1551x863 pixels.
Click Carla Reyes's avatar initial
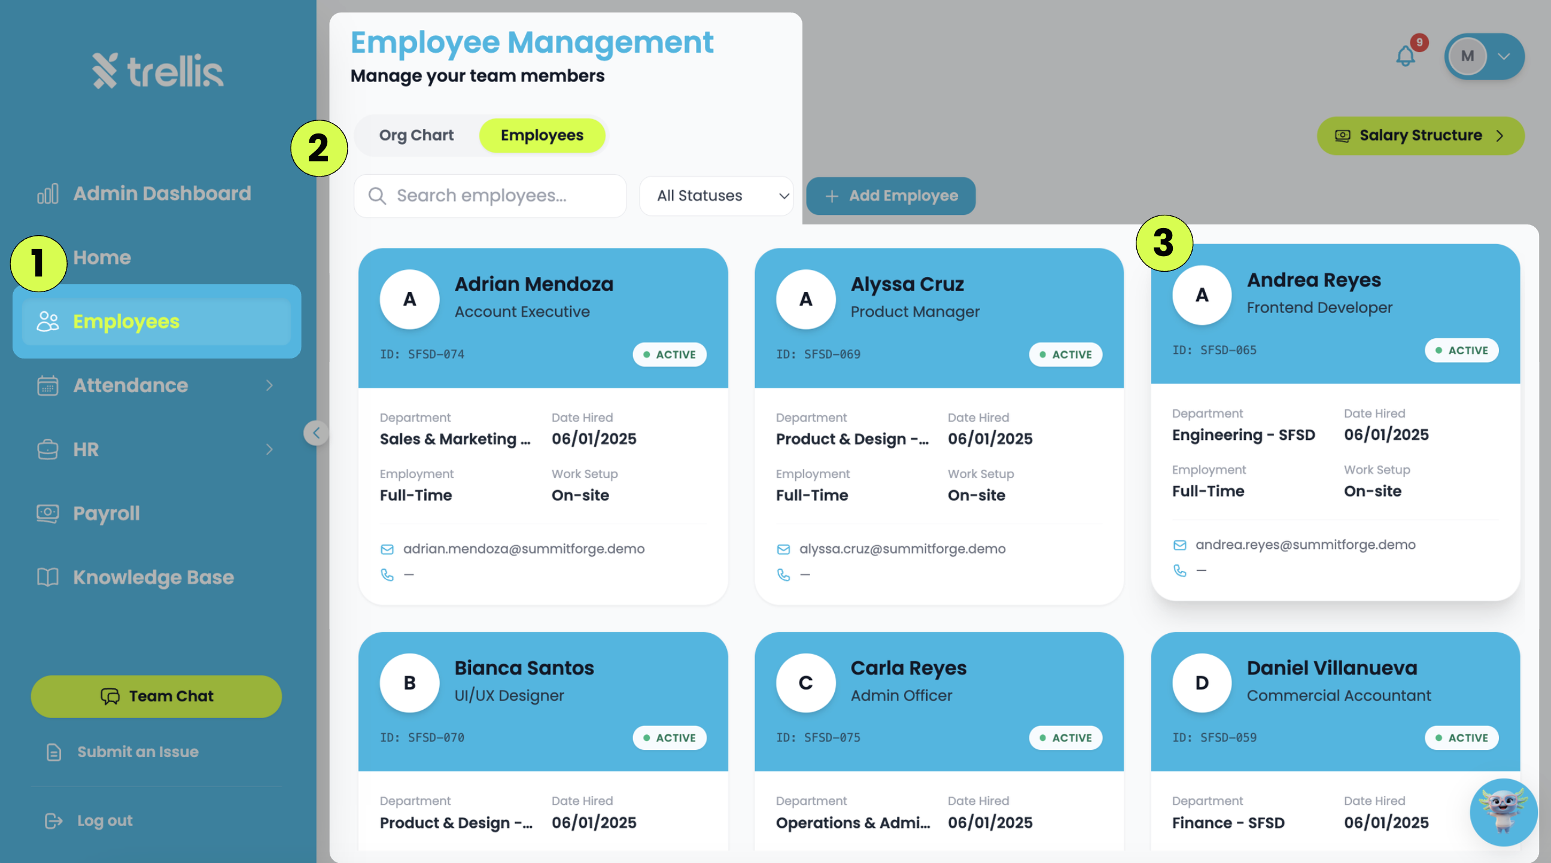[805, 682]
